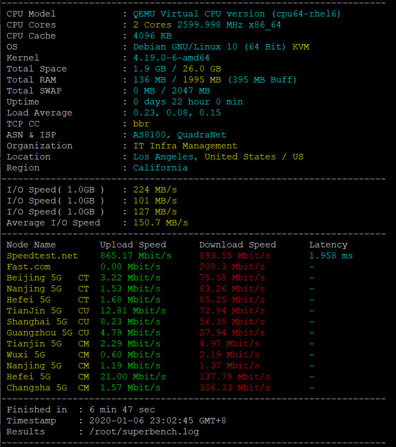Click the California region value
Screen dimensions: 396x447
(x=160, y=168)
